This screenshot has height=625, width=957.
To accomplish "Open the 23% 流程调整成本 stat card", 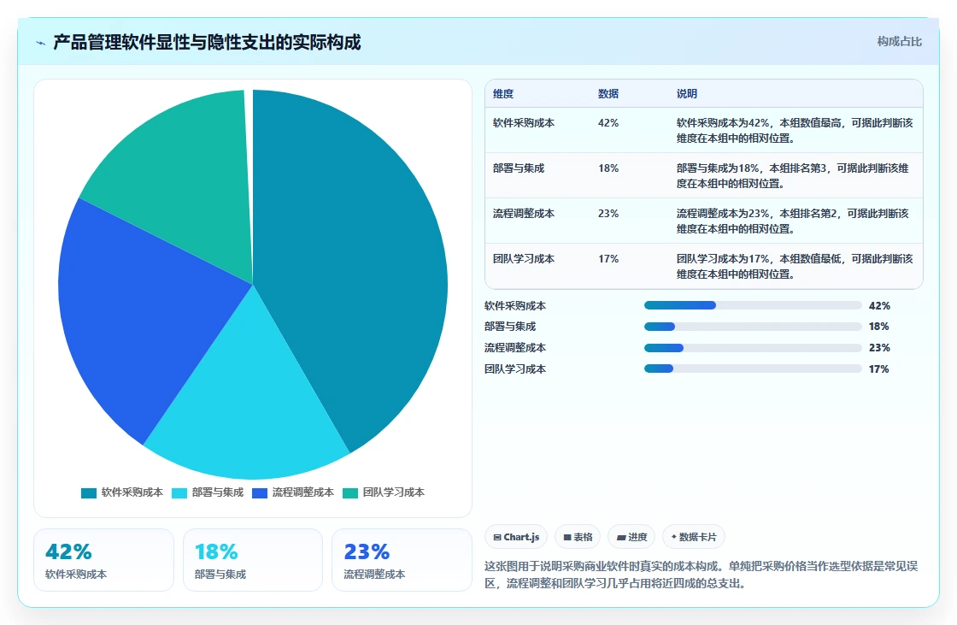I will [x=402, y=560].
